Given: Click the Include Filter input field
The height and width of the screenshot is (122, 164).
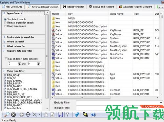Looking at the screenshot, I should pos(119,108).
